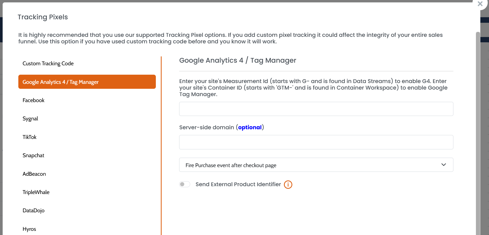This screenshot has height=235, width=489.
Task: Open the Fire Purchase event dropdown
Action: coord(316,165)
